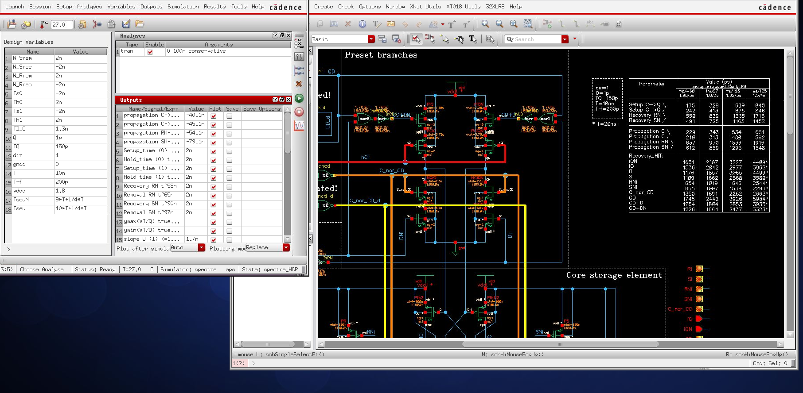Click the Setup Outputs icon in ADE sidebar
The image size is (803, 393).
(x=299, y=70)
